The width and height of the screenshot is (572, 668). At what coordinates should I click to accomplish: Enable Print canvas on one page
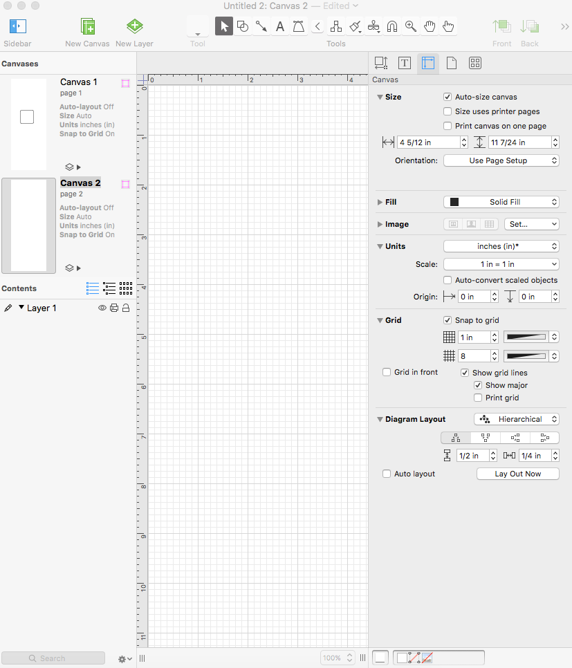(448, 126)
